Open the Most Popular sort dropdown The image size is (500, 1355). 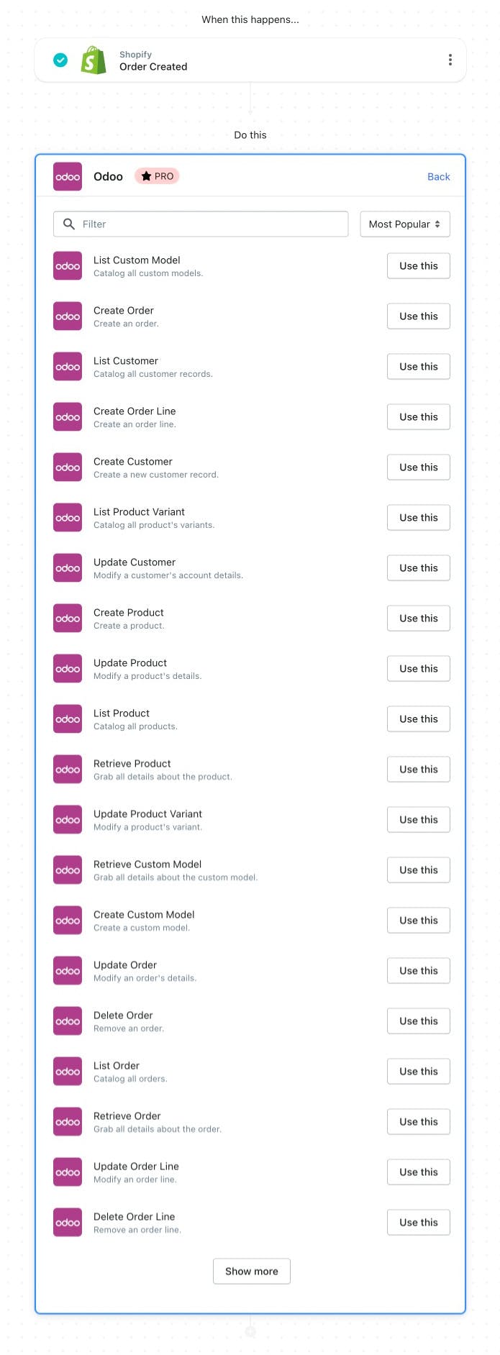pos(405,224)
